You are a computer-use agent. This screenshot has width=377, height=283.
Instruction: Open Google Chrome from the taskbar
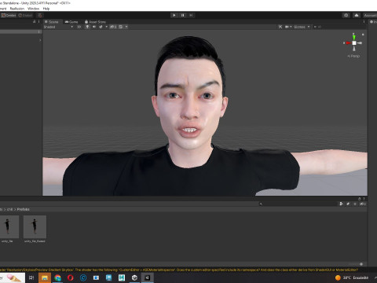57,277
